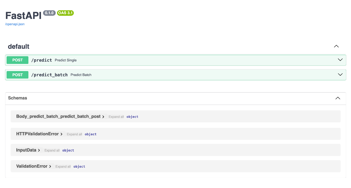
Task: Expand HTTPValidationError schema chevron
Action: (61, 134)
